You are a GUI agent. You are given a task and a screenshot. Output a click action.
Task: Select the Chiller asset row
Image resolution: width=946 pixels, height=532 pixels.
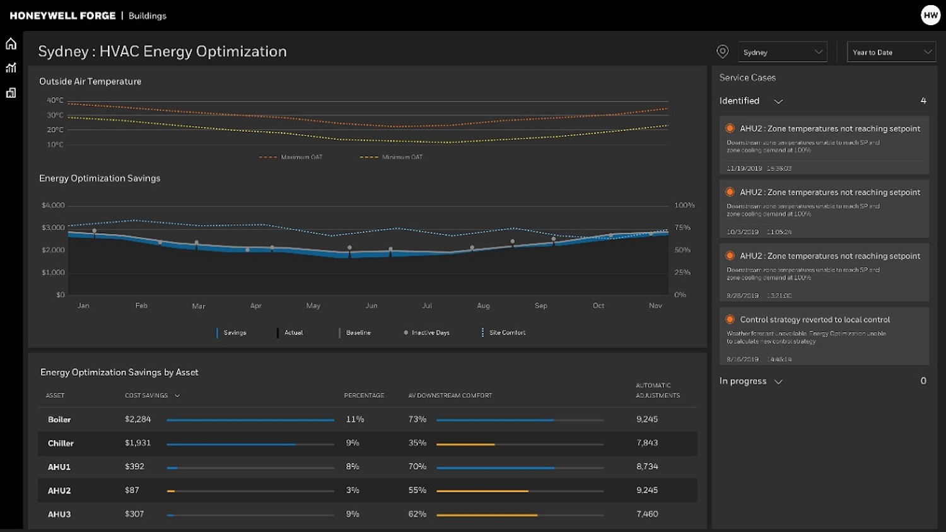[x=368, y=443]
